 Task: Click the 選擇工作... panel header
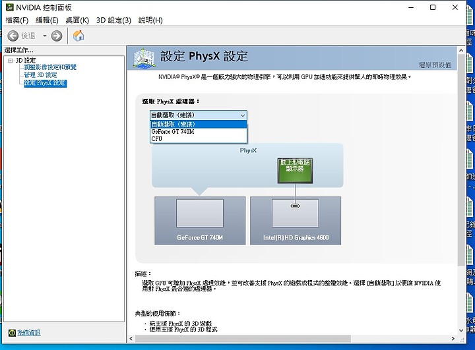pyautogui.click(x=18, y=50)
